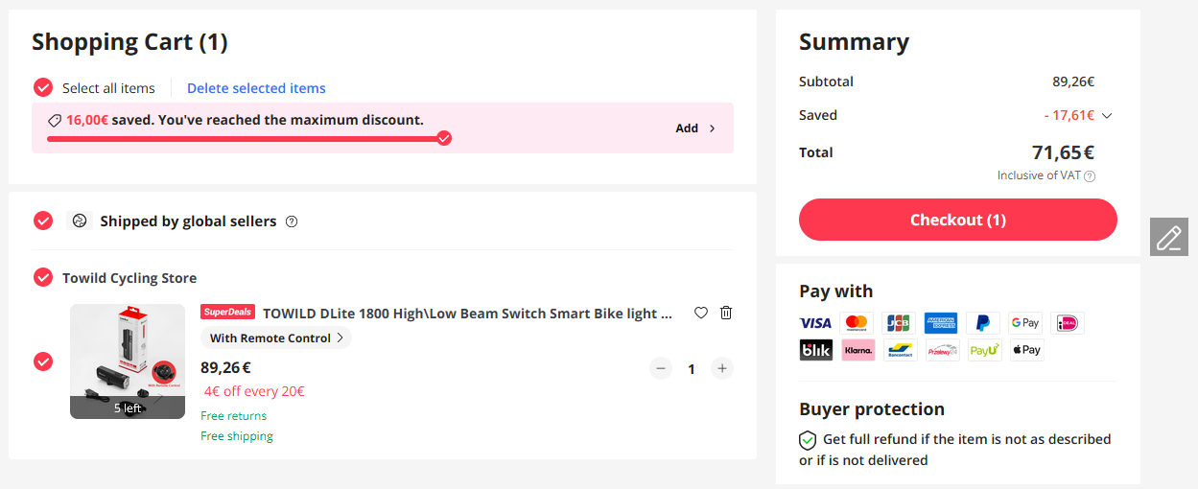The width and height of the screenshot is (1198, 489).
Task: Delete cart item using trash icon
Action: click(726, 313)
